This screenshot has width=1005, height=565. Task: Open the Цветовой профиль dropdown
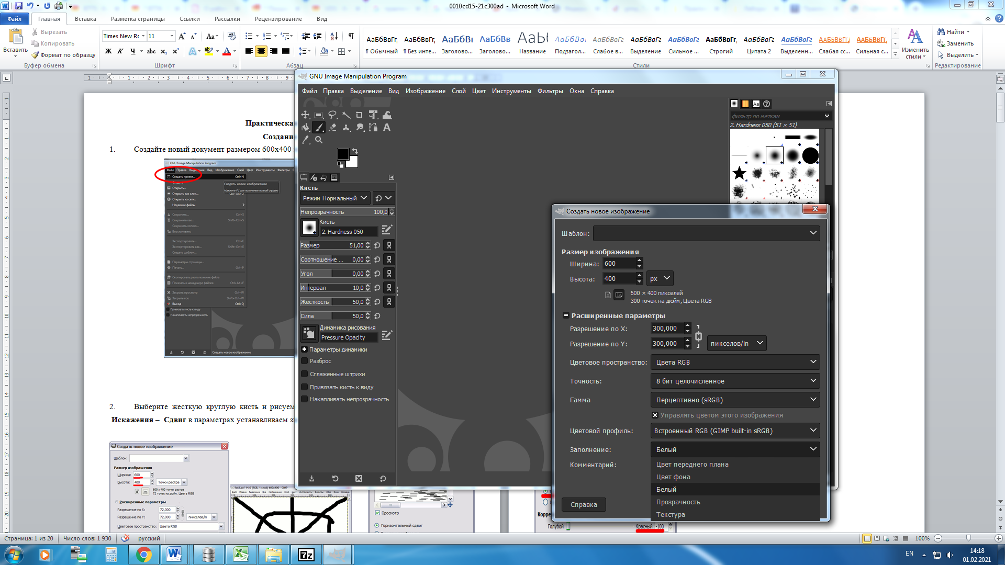pos(735,431)
